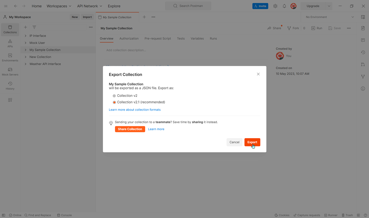Expand My Sample Collection in tree
Screen dimensions: 369x218
point(25,50)
